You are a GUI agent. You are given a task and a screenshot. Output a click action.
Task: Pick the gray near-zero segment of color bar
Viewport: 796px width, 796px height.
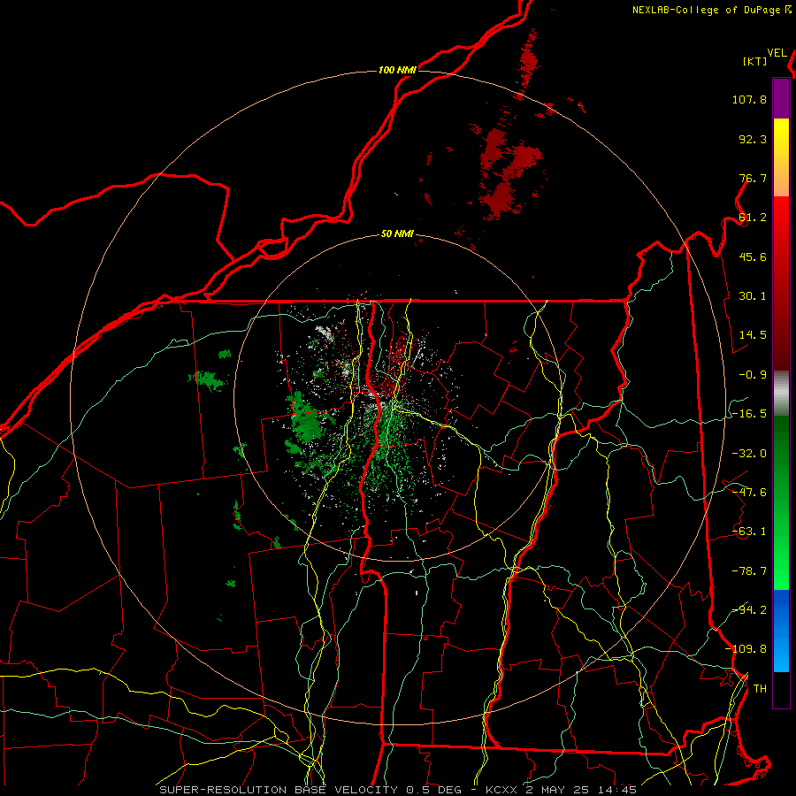point(781,393)
